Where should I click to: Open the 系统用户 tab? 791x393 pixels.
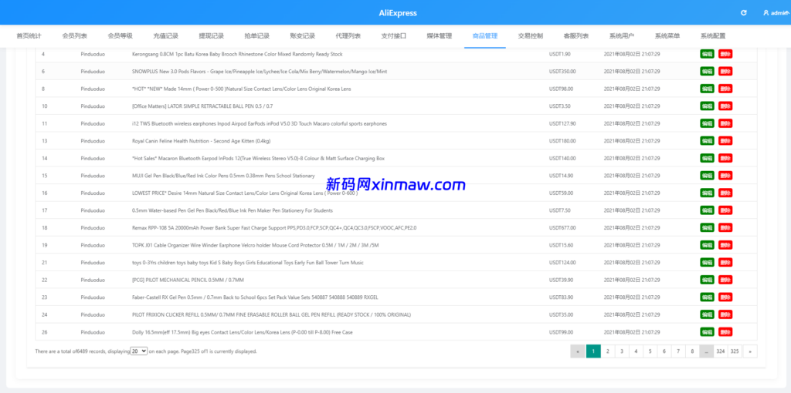(622, 36)
